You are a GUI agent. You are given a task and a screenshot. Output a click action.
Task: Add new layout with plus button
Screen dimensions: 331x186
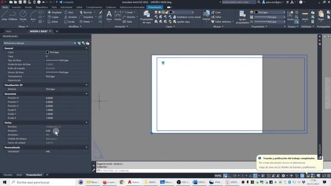[47, 175]
